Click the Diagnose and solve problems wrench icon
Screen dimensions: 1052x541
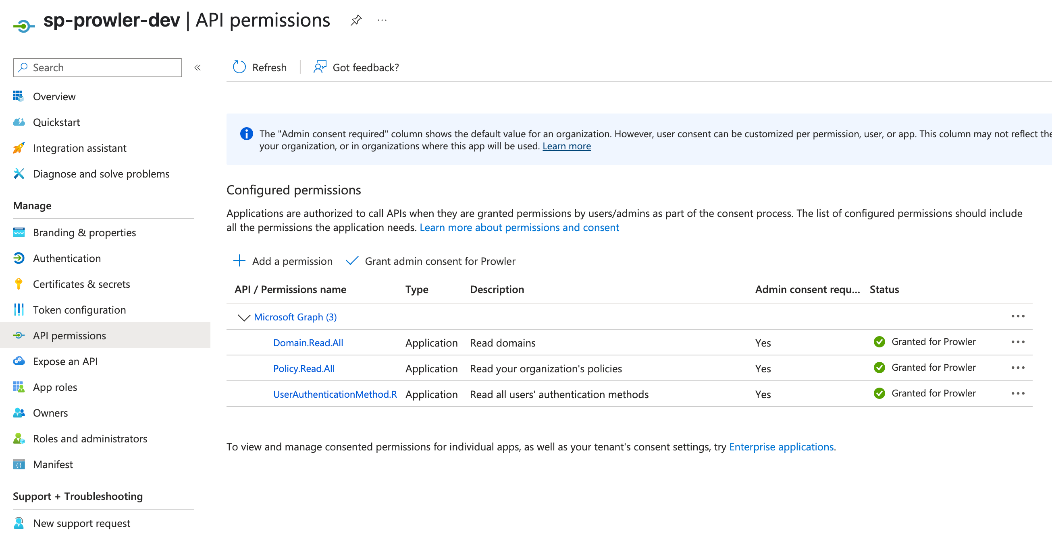[19, 173]
